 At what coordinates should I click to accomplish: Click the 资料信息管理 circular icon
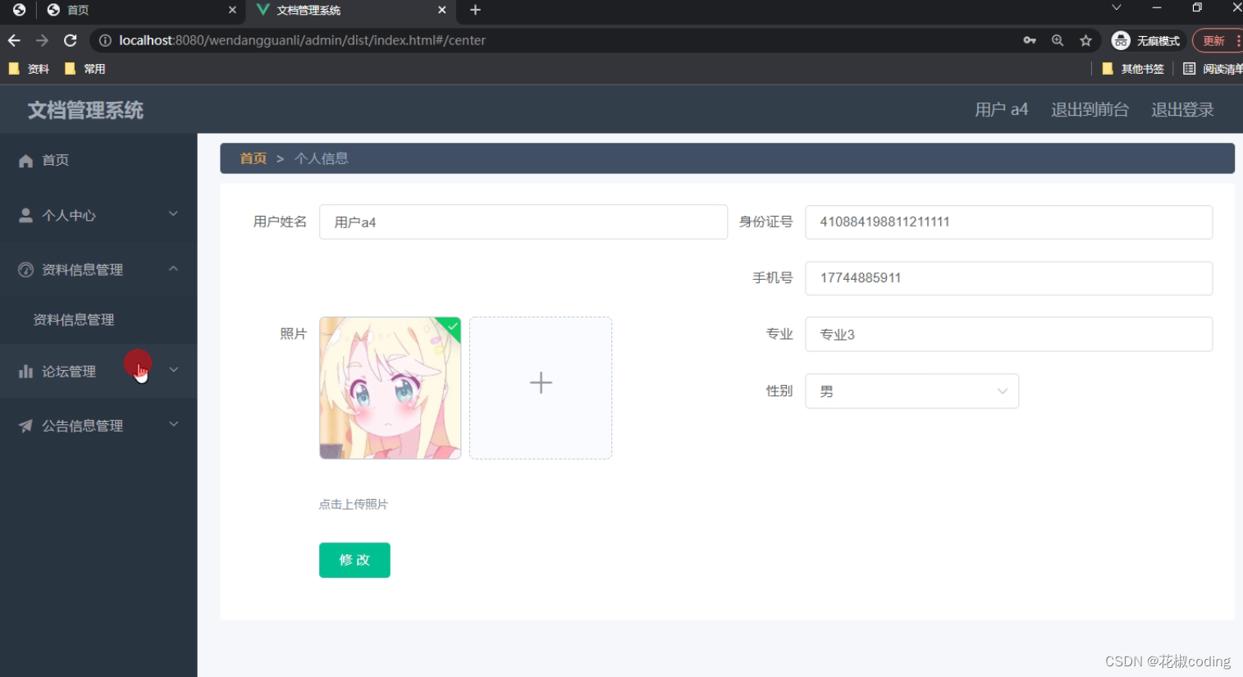(x=25, y=269)
